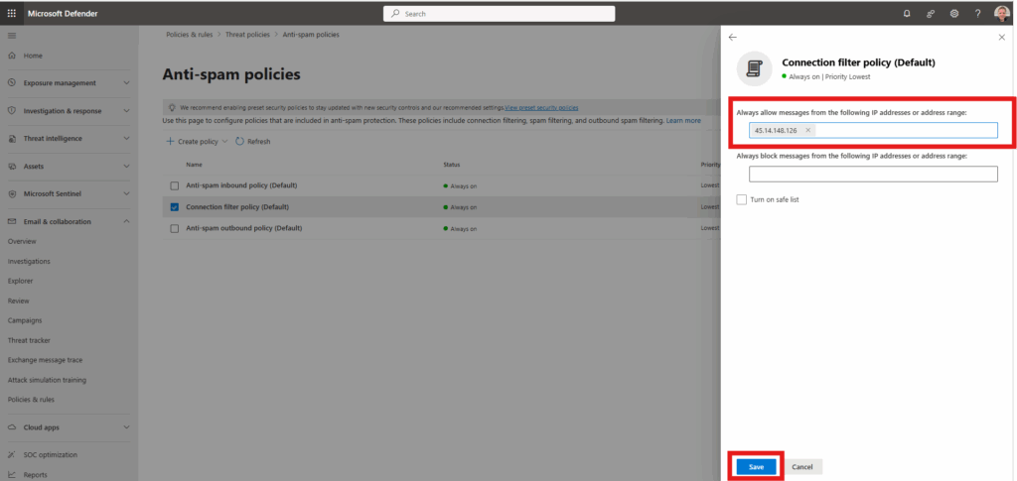Click the Investigation & response shield icon
The image size is (1017, 481).
(12, 111)
